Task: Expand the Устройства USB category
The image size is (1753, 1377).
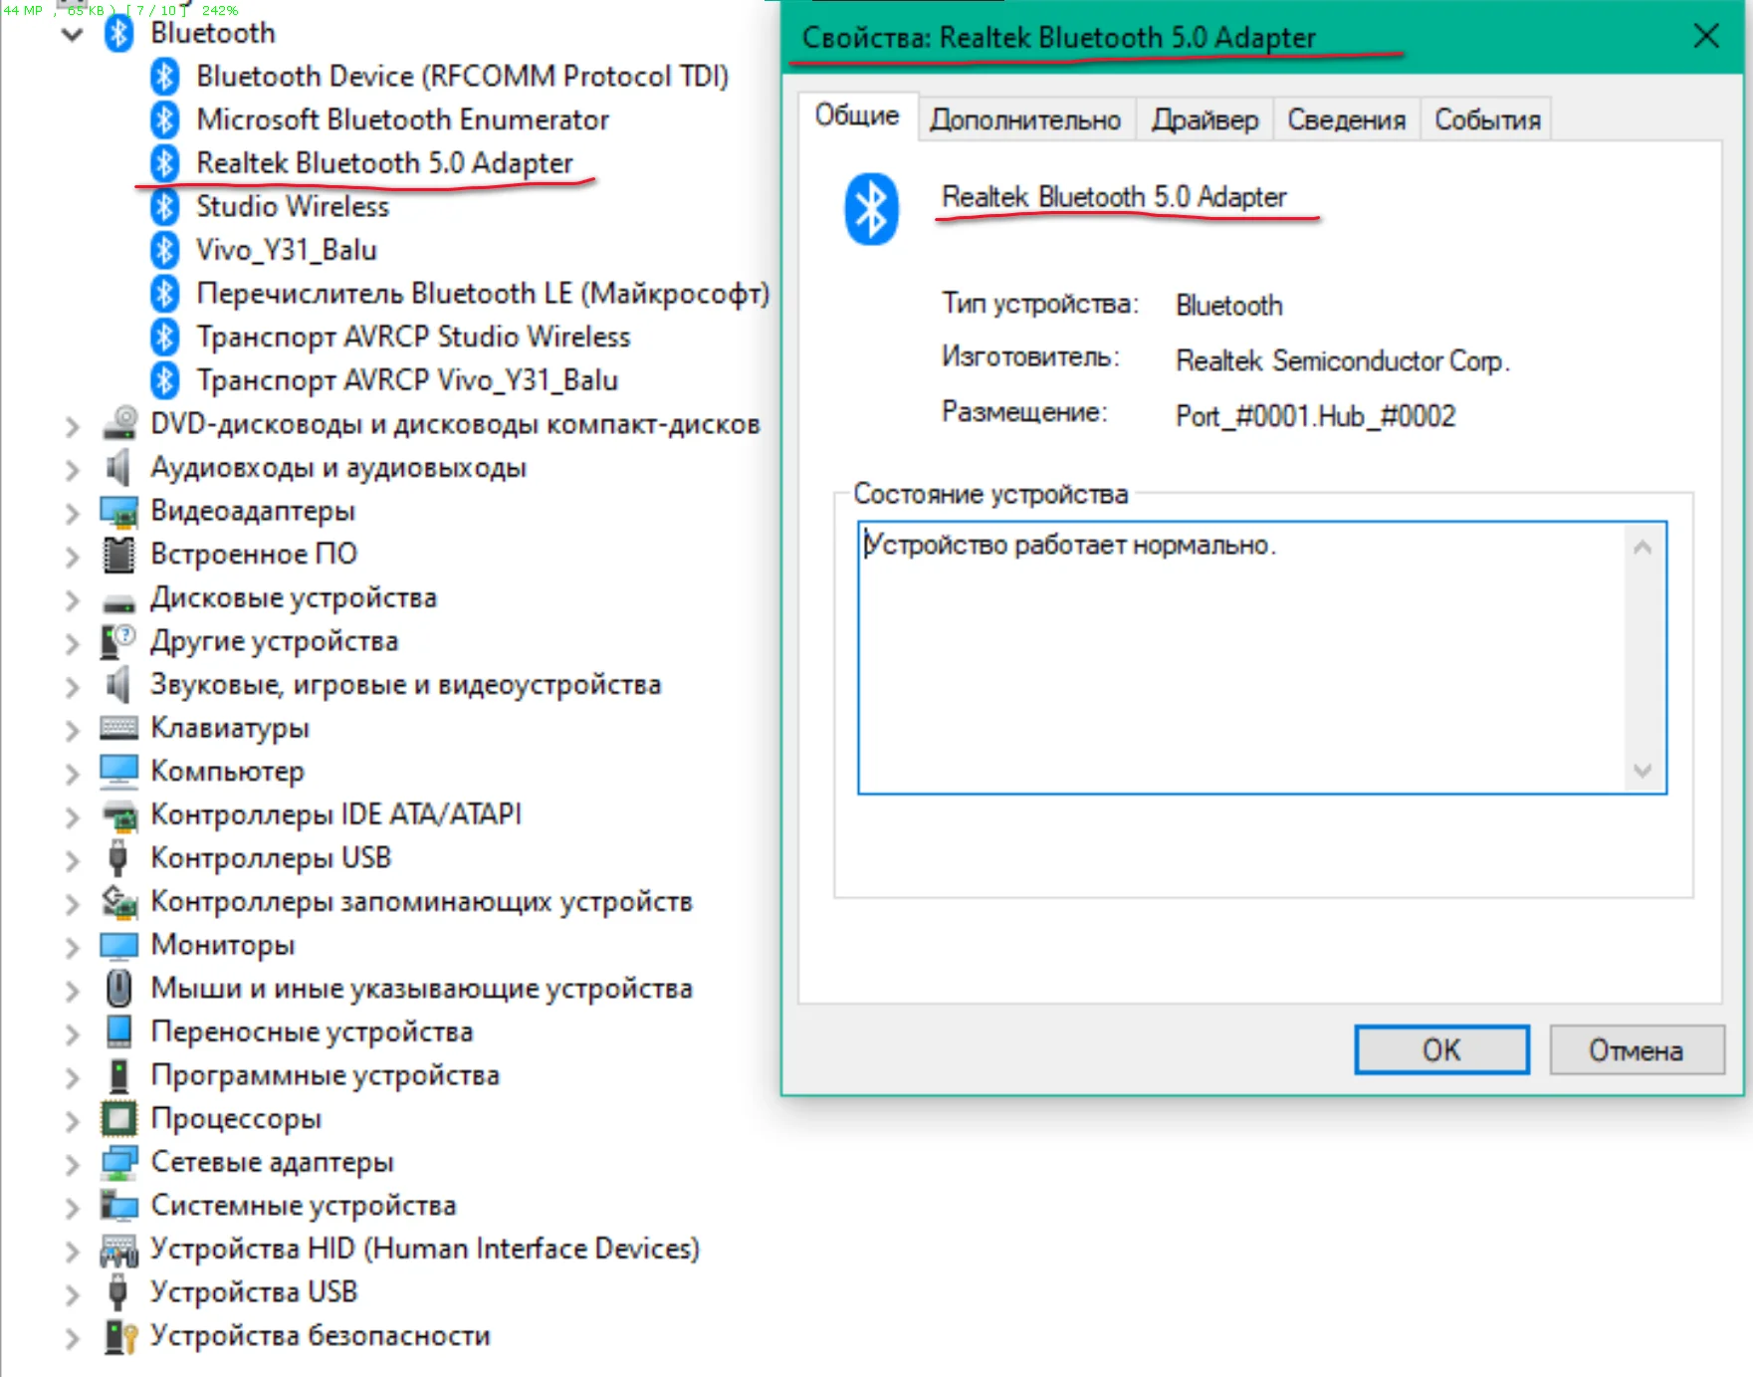Action: tap(73, 1294)
